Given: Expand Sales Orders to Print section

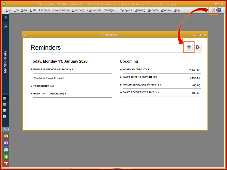Looking at the screenshot, I should pyautogui.click(x=121, y=77).
